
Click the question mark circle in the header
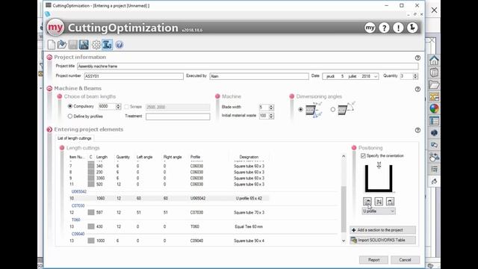coord(384,28)
